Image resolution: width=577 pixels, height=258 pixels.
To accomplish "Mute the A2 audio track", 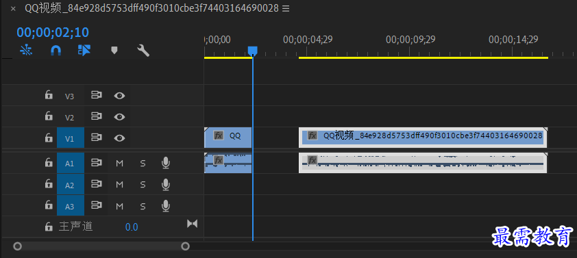I will [120, 185].
